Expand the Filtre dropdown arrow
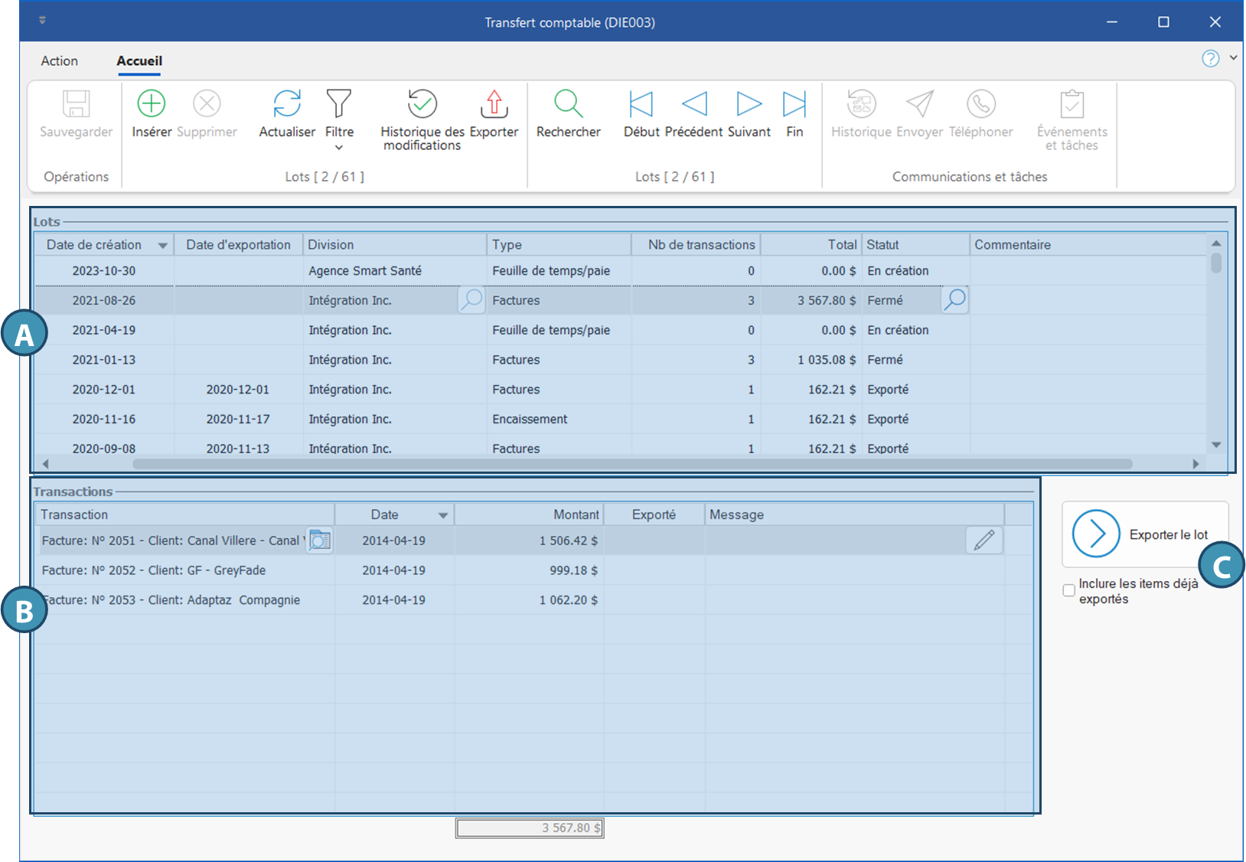This screenshot has height=862, width=1246. pyautogui.click(x=339, y=148)
